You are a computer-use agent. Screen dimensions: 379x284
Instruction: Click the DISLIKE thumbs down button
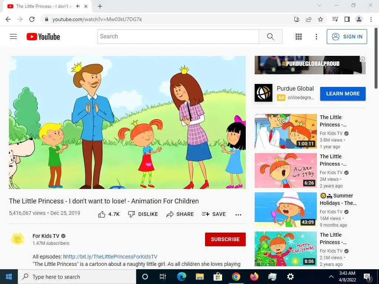143,214
